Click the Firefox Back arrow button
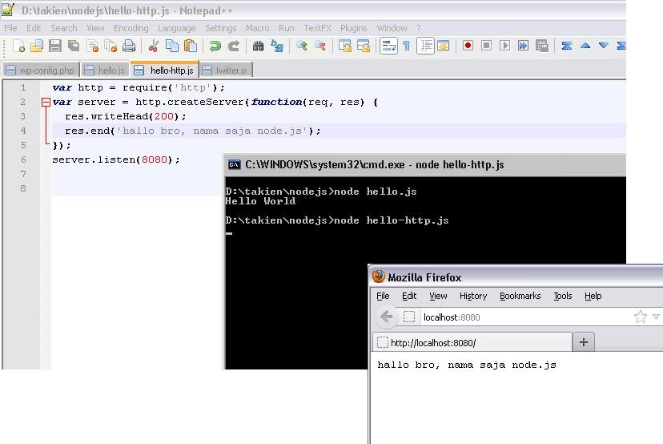 click(386, 317)
